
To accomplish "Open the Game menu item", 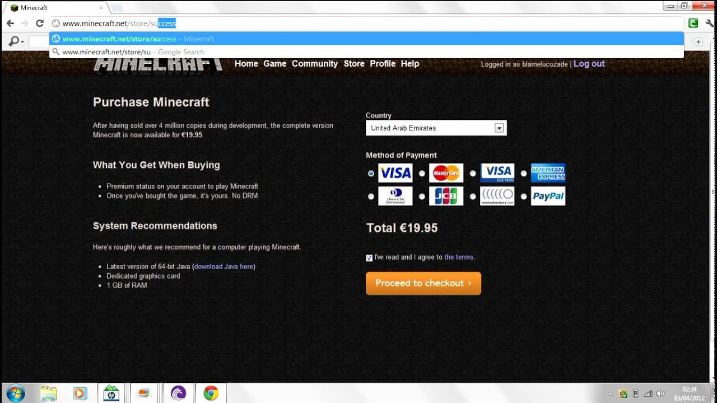I will (x=275, y=64).
